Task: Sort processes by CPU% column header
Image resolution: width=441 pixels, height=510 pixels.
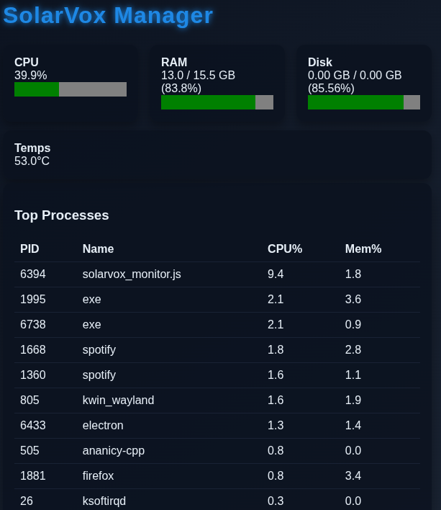Action: (x=284, y=249)
